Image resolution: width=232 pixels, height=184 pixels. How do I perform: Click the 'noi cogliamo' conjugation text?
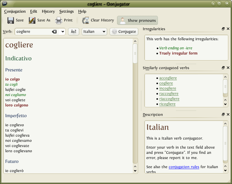click(16, 95)
